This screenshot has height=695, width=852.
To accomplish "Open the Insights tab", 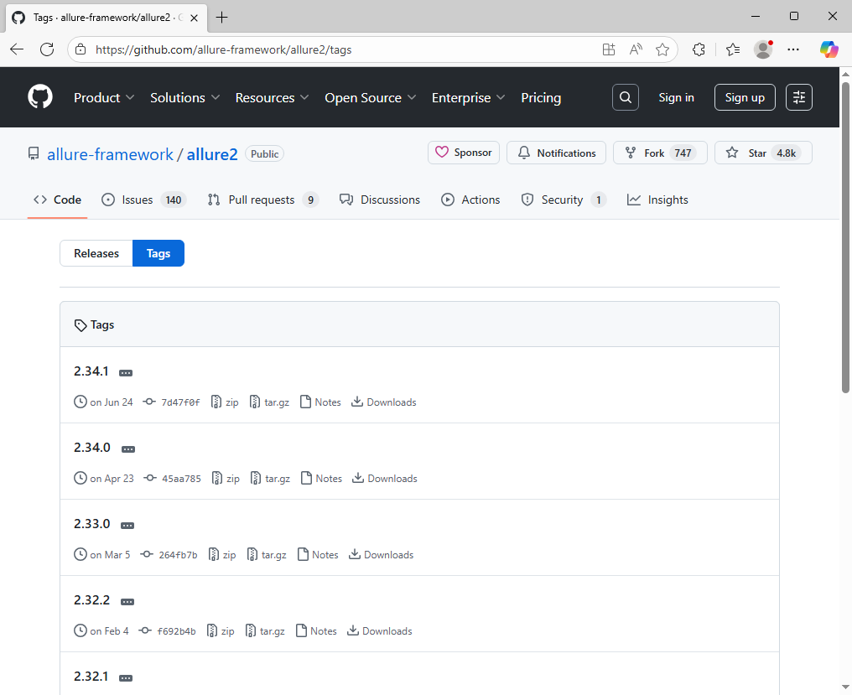I will (657, 200).
